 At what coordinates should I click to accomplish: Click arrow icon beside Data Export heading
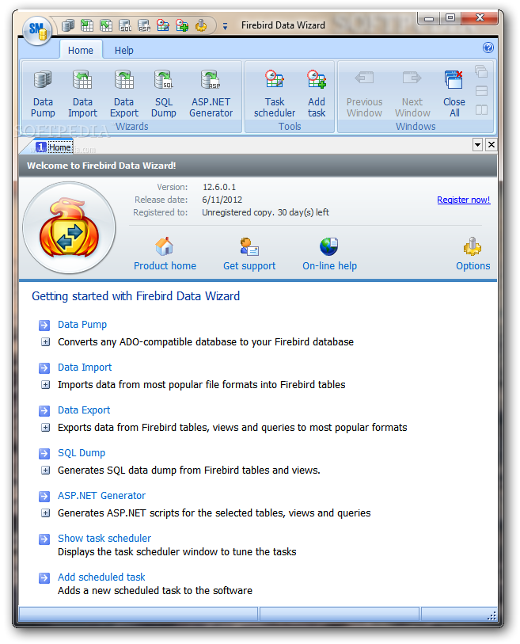(x=44, y=410)
